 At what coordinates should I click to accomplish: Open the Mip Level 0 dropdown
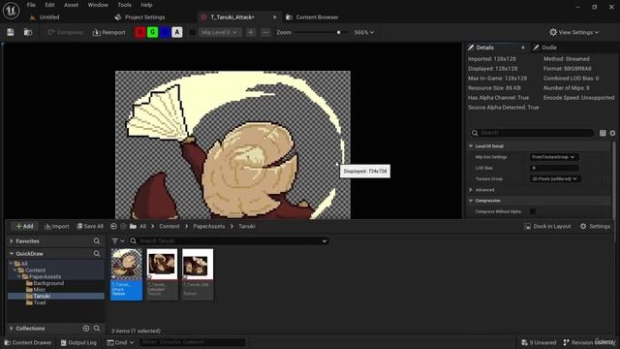point(220,32)
